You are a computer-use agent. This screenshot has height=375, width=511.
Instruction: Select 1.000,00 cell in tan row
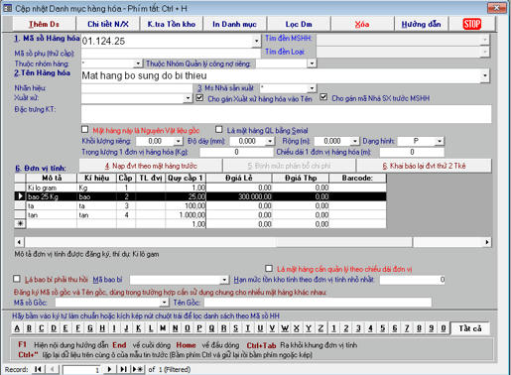[x=186, y=215]
